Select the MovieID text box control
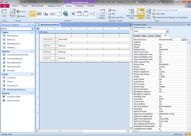Screen dimensions: 191x136 pyautogui.click(x=94, y=39)
